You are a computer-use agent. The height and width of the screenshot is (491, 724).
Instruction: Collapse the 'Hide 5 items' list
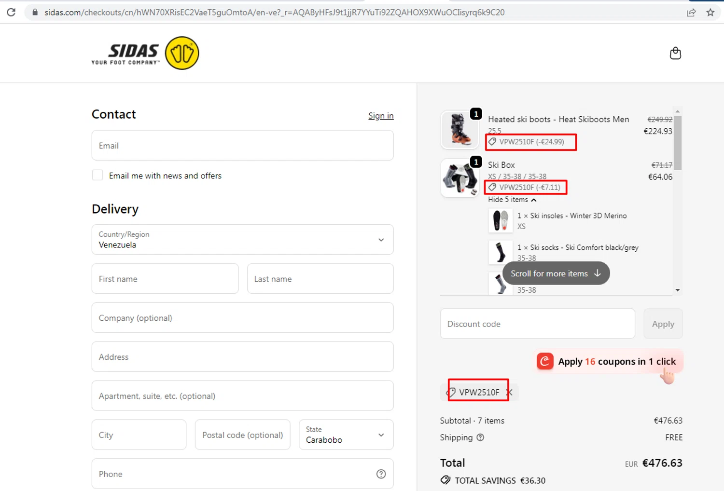click(x=512, y=200)
